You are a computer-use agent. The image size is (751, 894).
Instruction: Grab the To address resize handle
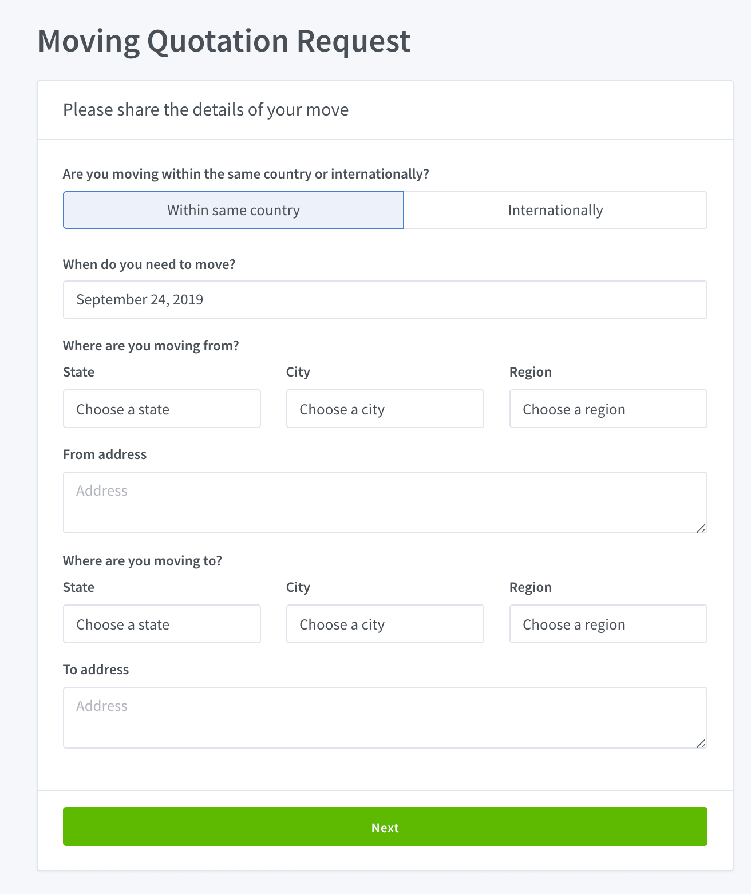[x=701, y=743]
